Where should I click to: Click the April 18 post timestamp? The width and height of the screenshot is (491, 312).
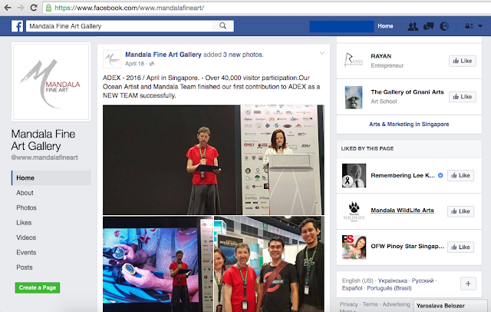(135, 64)
